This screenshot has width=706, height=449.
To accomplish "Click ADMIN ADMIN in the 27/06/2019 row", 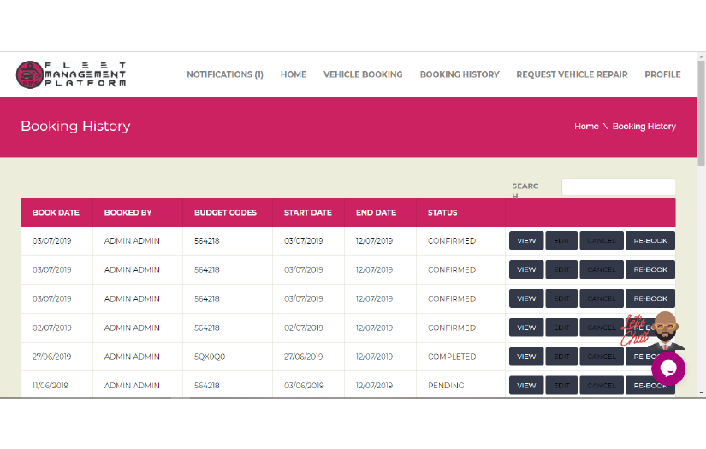I will click(132, 357).
